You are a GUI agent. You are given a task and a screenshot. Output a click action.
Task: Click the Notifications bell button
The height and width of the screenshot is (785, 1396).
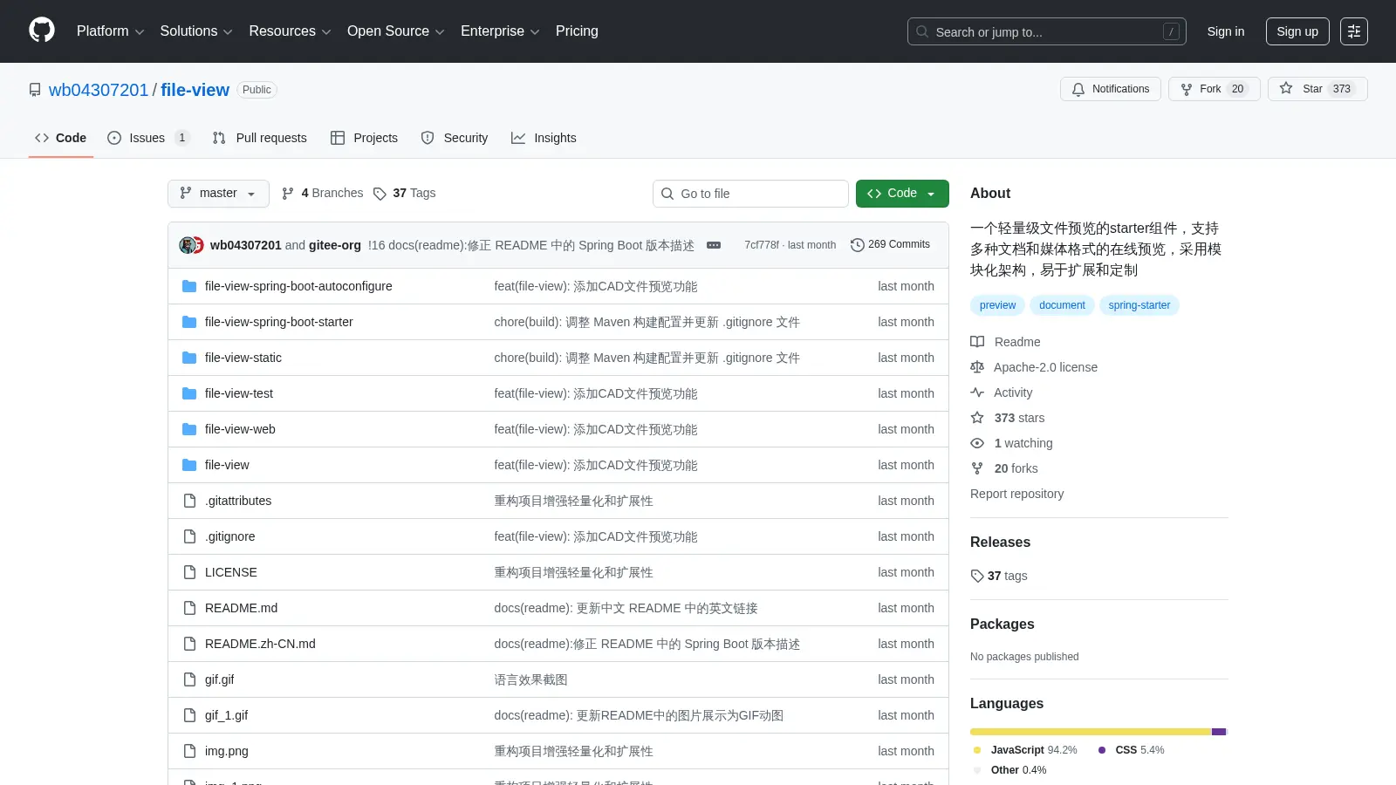(x=1111, y=89)
